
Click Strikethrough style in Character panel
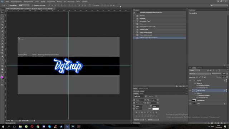[x=157, y=113]
